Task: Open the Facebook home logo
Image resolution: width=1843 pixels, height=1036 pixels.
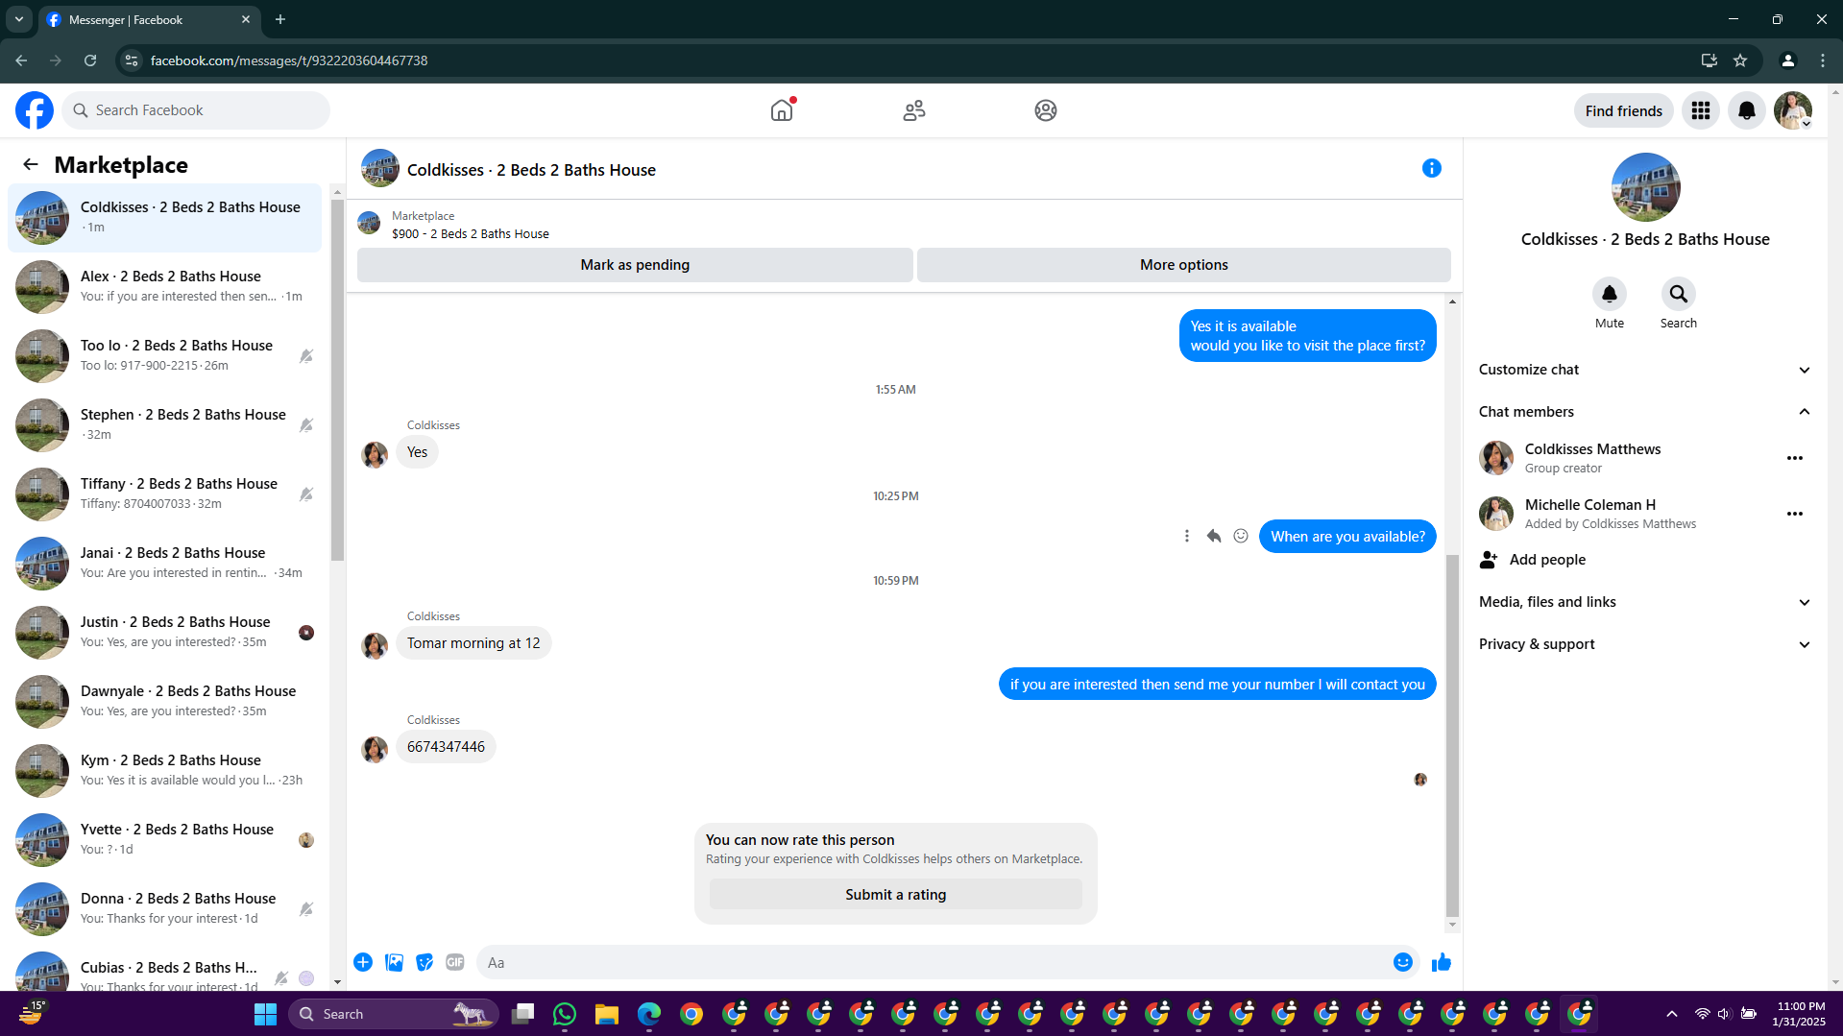Action: (35, 110)
